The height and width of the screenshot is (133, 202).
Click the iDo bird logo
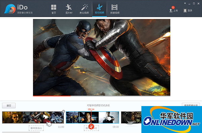(10, 9)
